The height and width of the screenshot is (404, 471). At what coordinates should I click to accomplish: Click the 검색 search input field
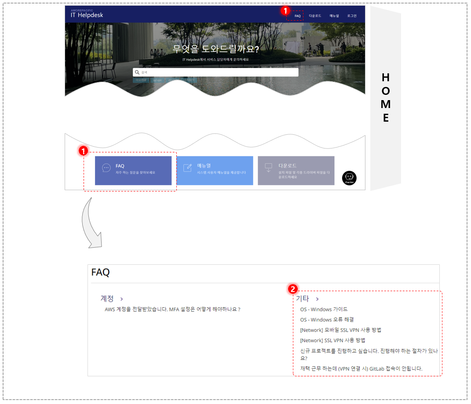click(x=215, y=72)
